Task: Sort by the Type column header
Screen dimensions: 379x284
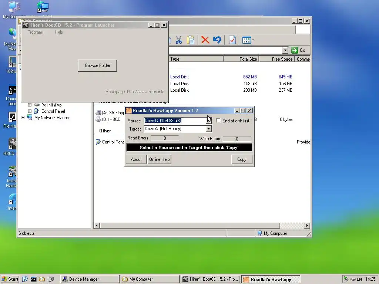Action: coord(196,59)
